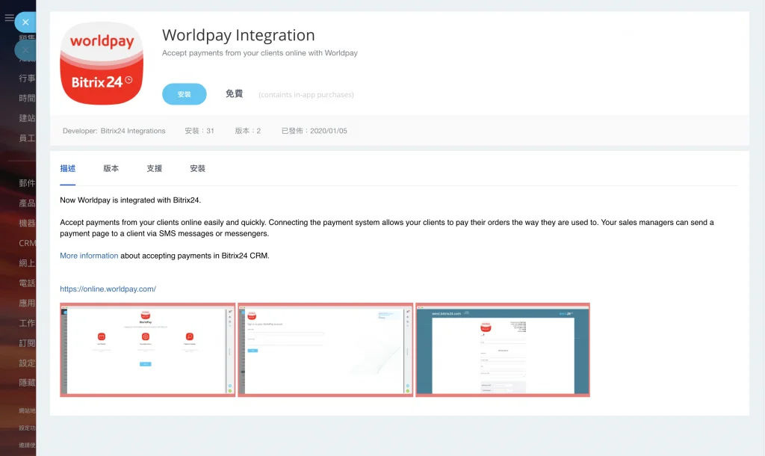Go to the 安裝 installation tab
This screenshot has height=456, width=765.
(x=197, y=169)
